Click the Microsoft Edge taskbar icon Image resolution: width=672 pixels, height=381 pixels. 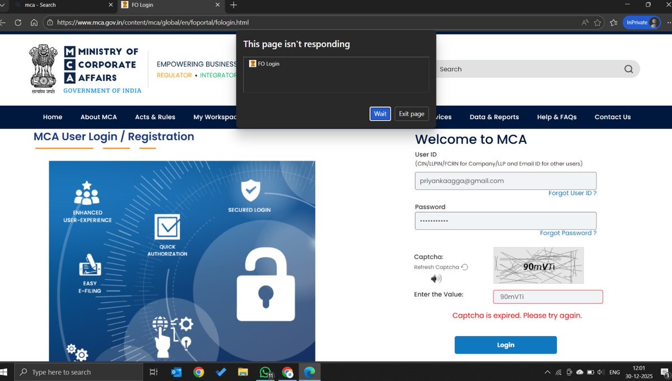310,372
